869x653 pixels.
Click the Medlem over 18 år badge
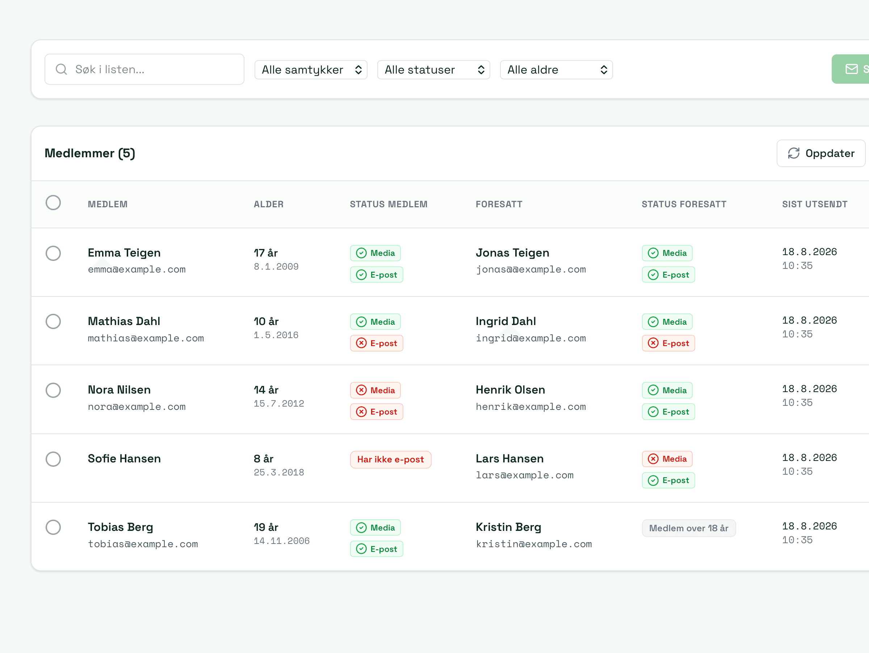tap(689, 528)
